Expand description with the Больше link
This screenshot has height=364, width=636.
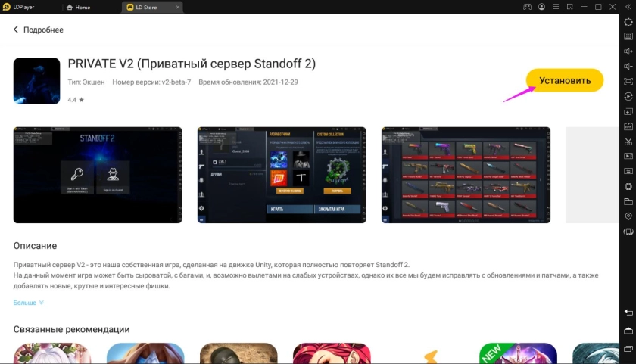tap(29, 303)
